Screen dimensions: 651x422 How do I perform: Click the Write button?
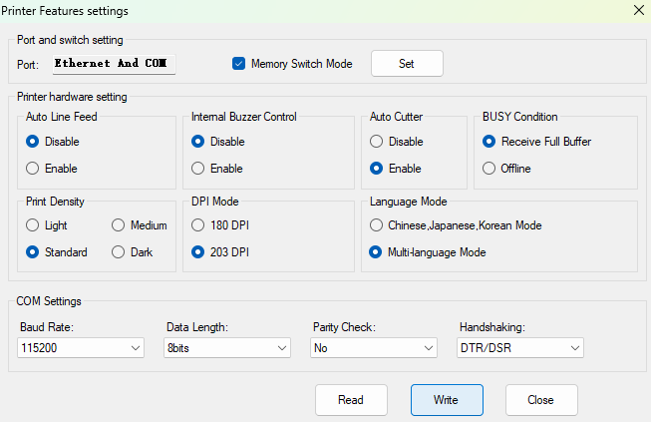point(446,400)
